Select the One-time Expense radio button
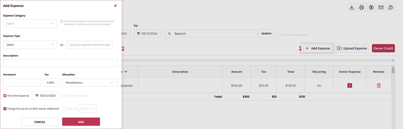 click(5, 96)
